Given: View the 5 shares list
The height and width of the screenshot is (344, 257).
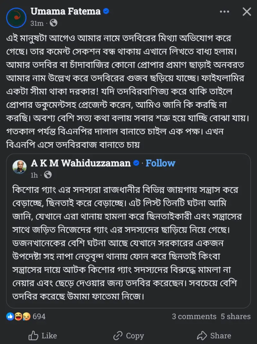Looking at the screenshot, I should (236, 316).
